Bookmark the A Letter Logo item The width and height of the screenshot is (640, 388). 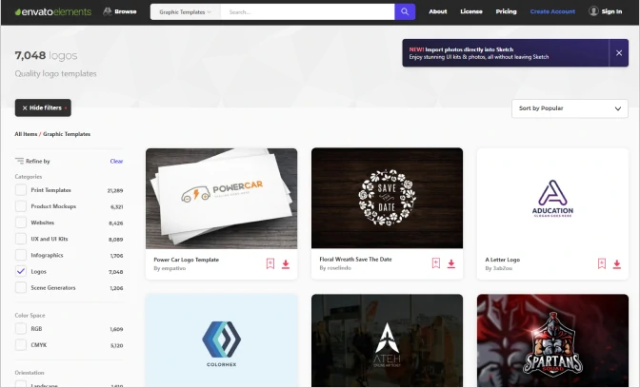tap(602, 263)
